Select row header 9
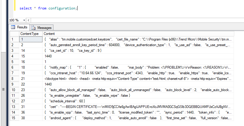Image resolution: width=244 pixels, height=126 pixels. [x=15, y=84]
